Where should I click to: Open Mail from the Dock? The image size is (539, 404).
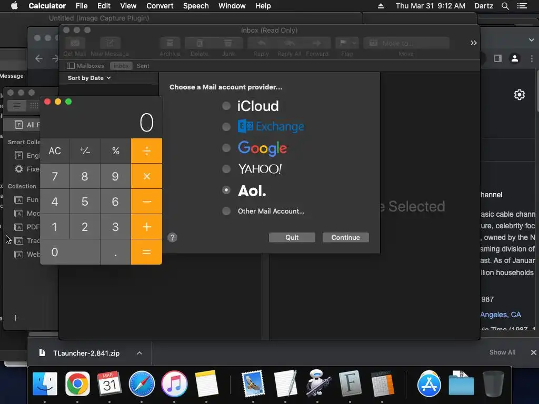pos(253,383)
